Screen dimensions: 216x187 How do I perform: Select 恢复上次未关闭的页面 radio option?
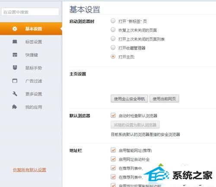click(113, 30)
